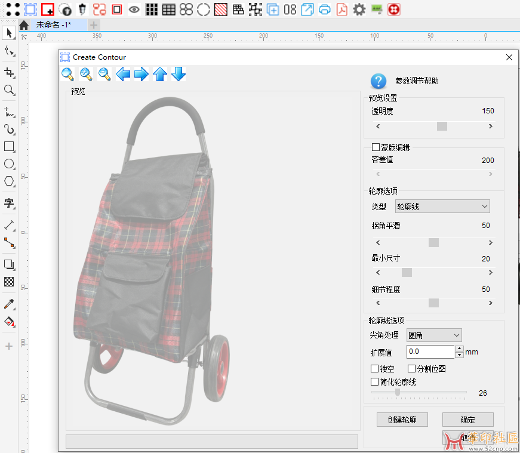Increase 扩展值 with the up spinner

(459, 348)
